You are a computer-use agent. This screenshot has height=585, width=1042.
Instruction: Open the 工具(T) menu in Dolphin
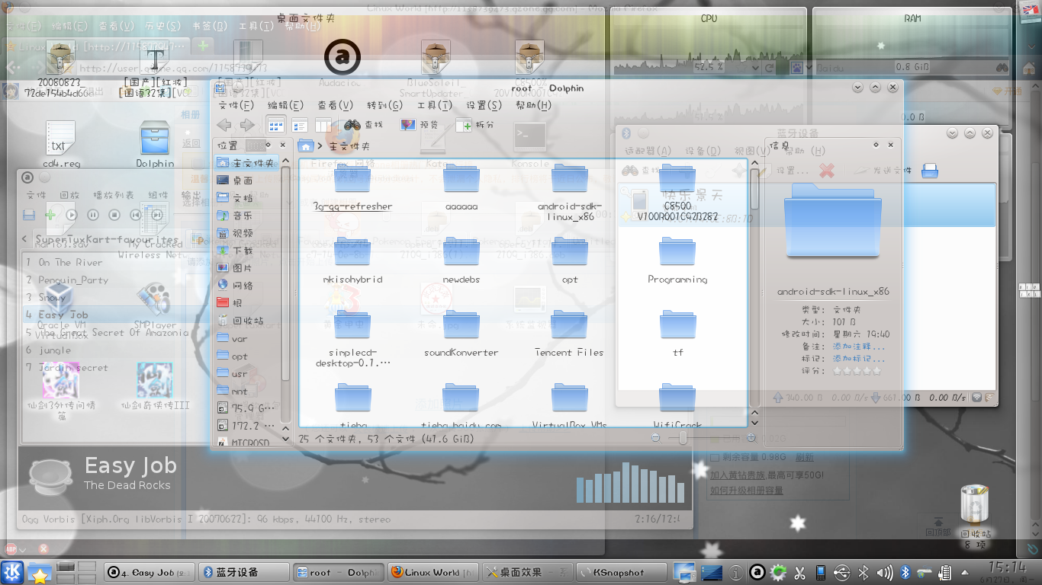[x=435, y=105]
